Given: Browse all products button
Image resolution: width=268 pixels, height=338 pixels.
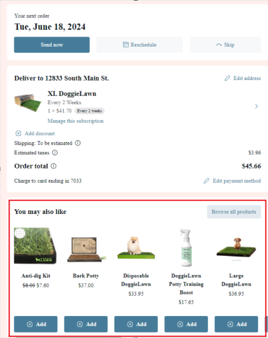Looking at the screenshot, I should click(234, 212).
